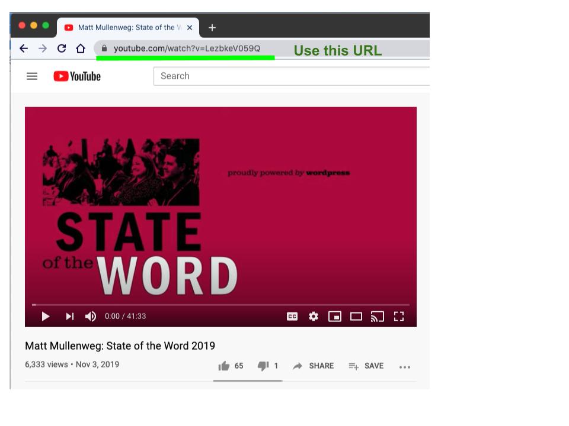569x426 pixels.
Task: Dislike the video with thumbs down
Action: click(263, 366)
